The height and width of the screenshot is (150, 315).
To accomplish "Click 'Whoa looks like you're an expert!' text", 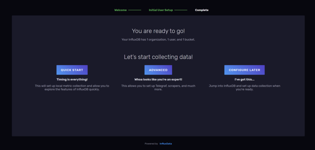I will (158, 79).
